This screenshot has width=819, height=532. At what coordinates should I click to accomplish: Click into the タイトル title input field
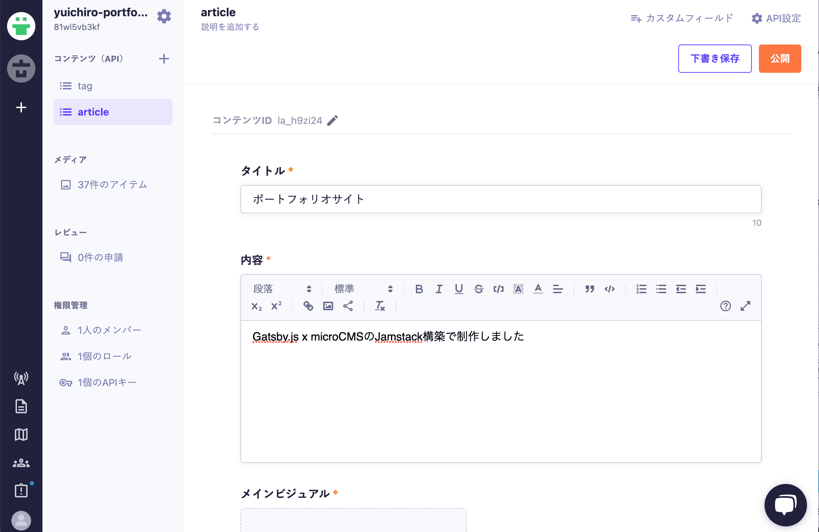coord(501,199)
